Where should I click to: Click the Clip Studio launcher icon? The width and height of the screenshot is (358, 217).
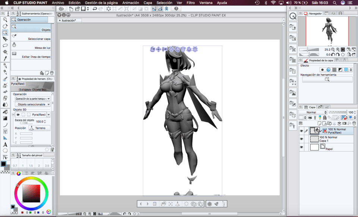click(62, 9)
